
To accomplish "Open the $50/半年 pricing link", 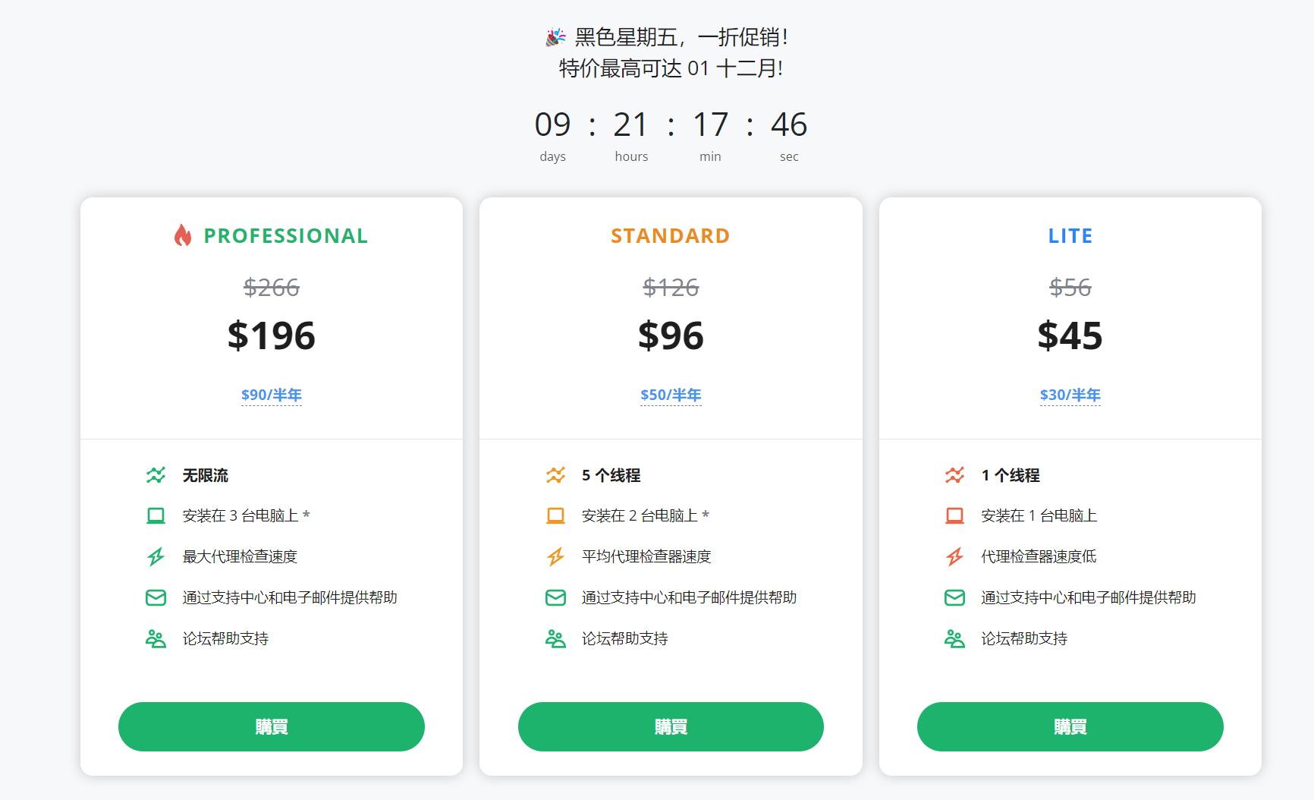I will tap(671, 395).
